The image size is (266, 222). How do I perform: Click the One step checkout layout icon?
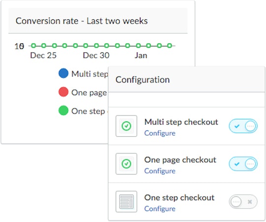[x=126, y=202]
